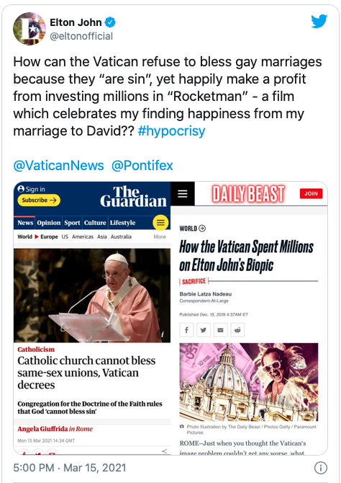
Task: Open the Pope Francis article image
Action: click(x=92, y=296)
